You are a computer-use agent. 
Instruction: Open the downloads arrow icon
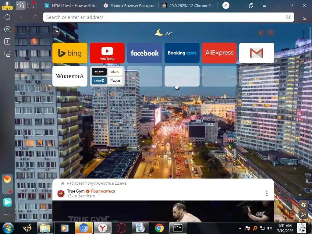click(305, 17)
